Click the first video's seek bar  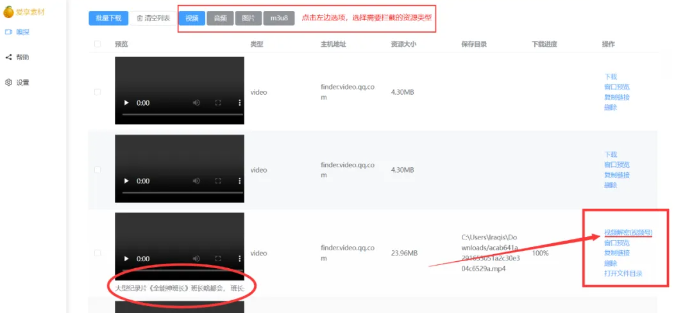pyautogui.click(x=179, y=115)
